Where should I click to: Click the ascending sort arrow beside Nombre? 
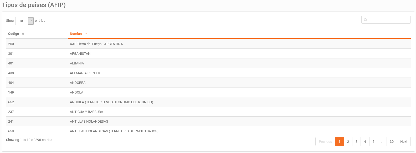86,34
